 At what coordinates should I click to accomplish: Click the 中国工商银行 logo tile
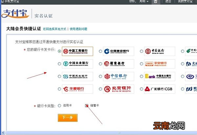[x=77, y=51]
